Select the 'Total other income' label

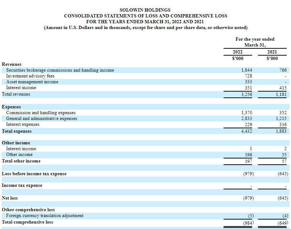[21, 161]
